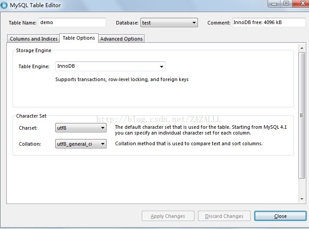Click the Table Name input field
Screen dimensions: 309x229
coord(72,22)
